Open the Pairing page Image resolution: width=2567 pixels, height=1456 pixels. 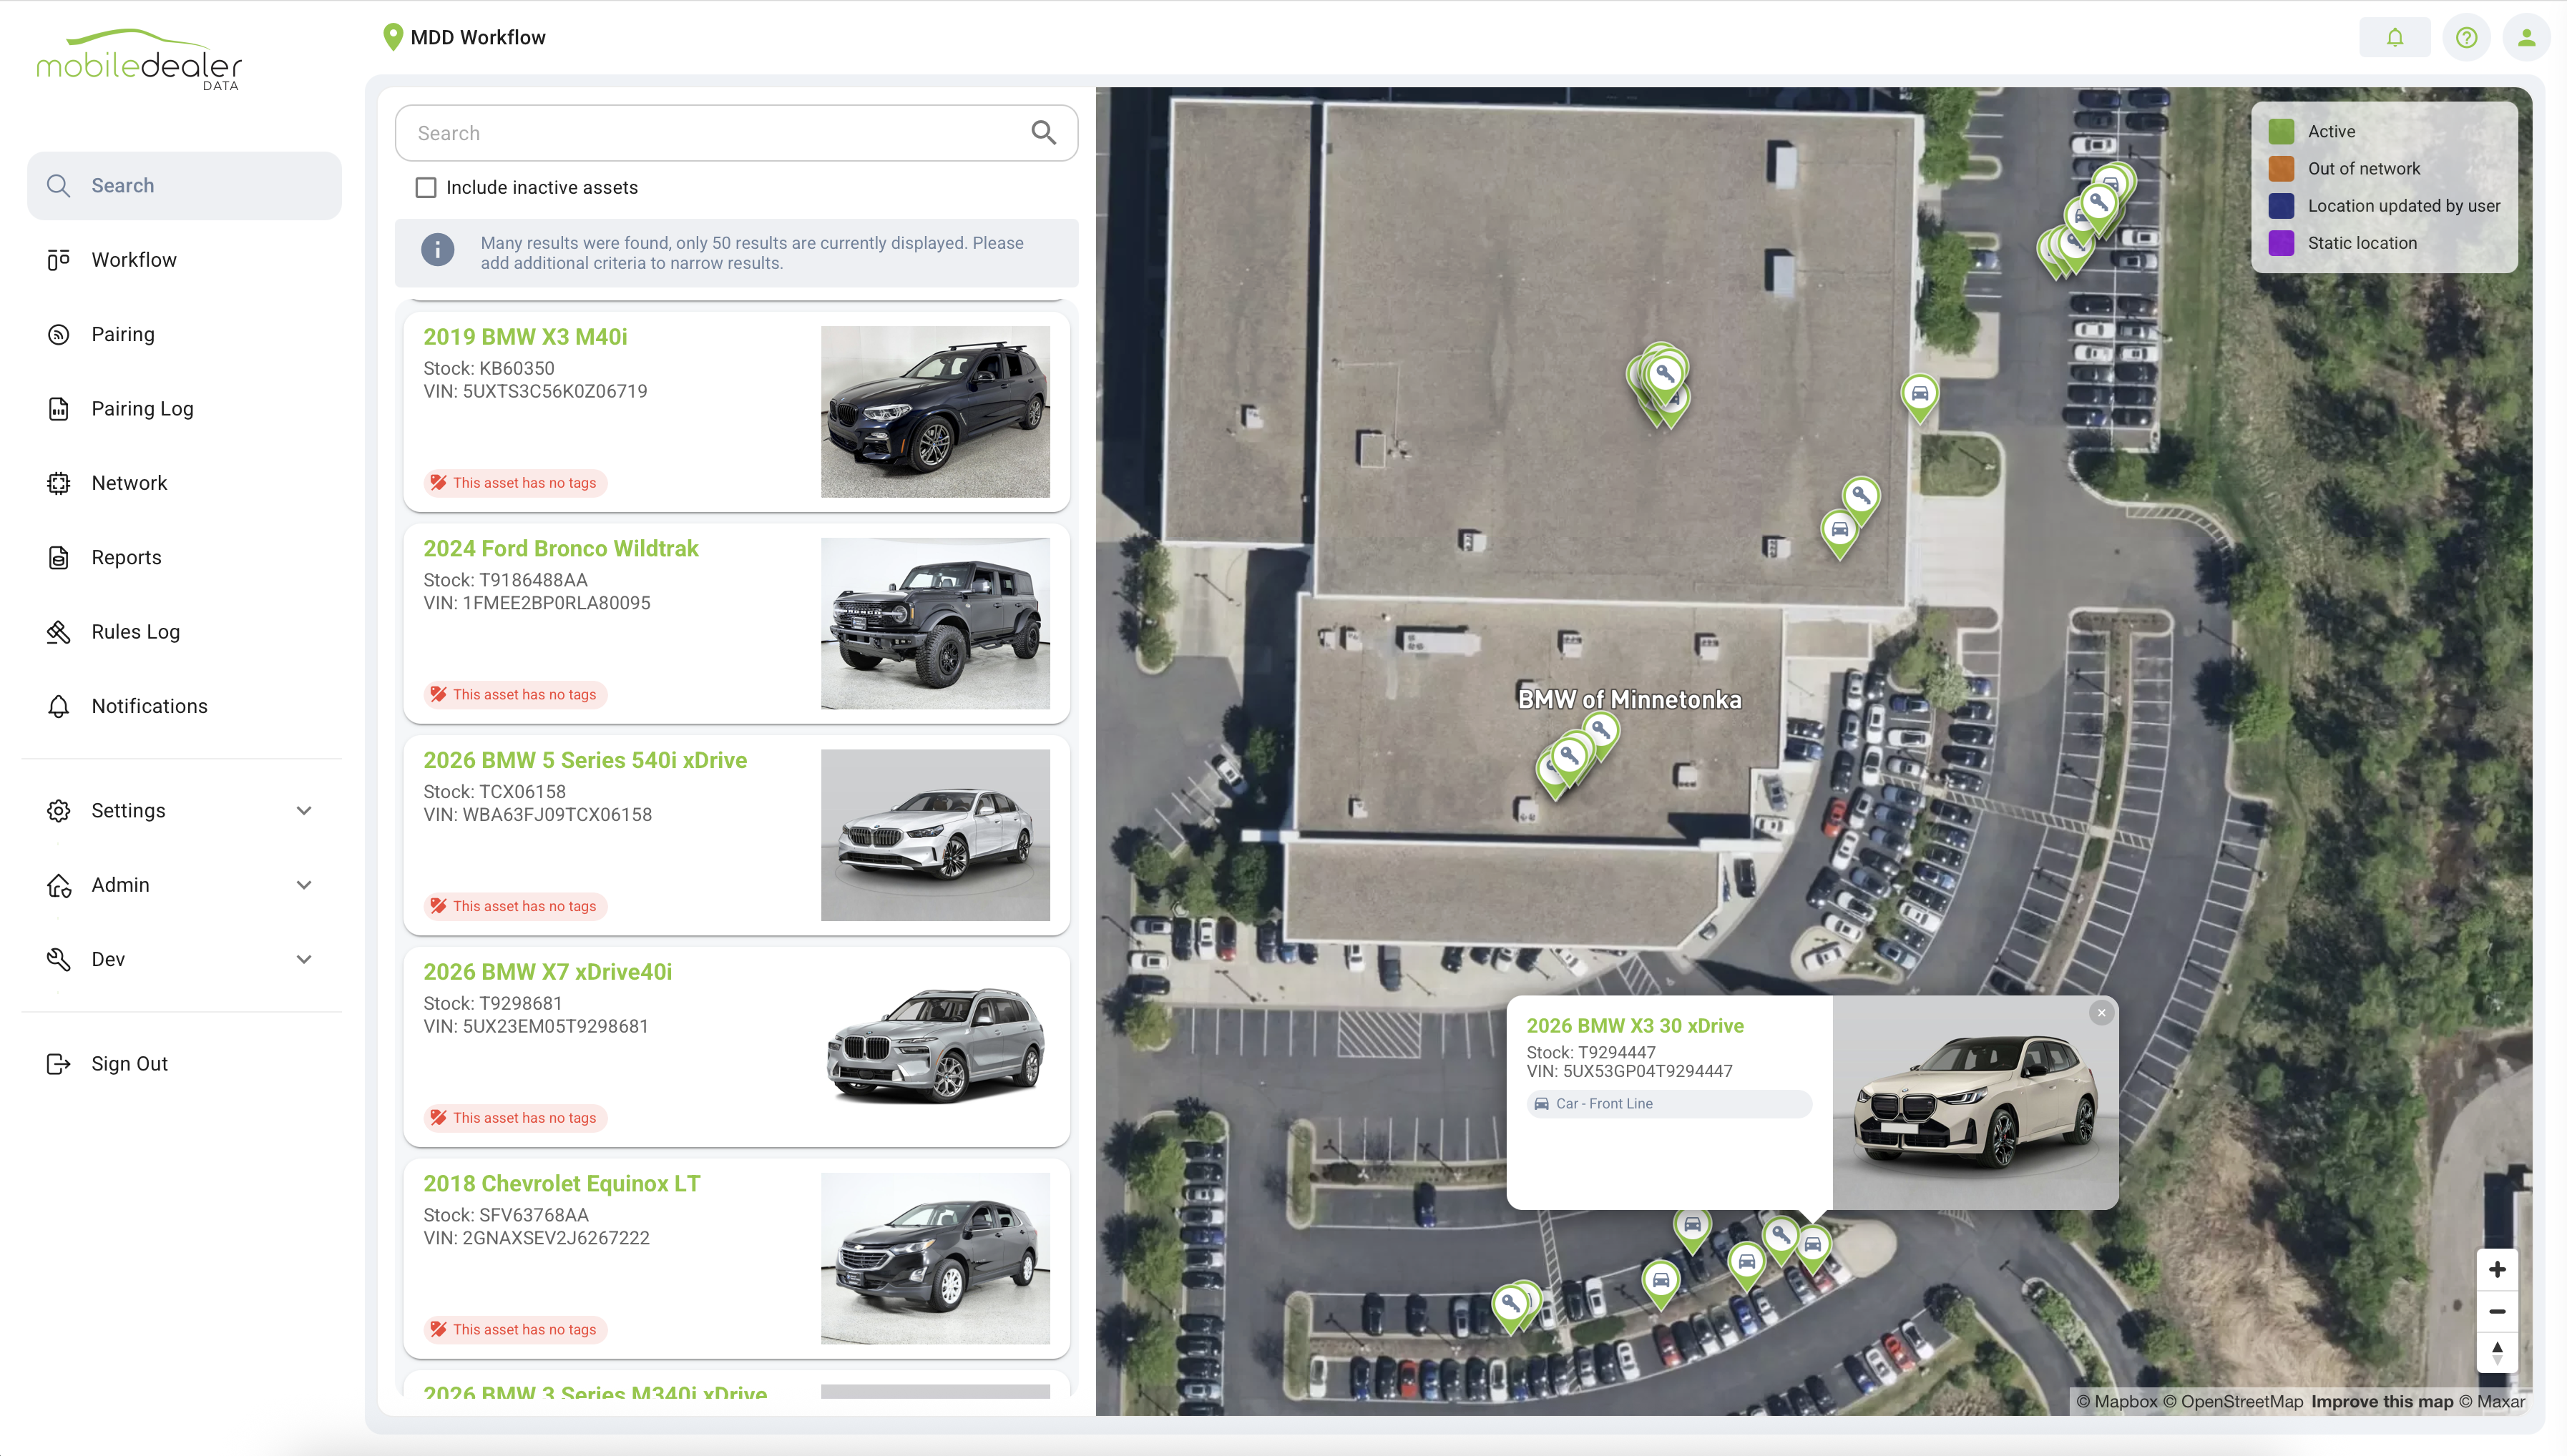pos(184,334)
